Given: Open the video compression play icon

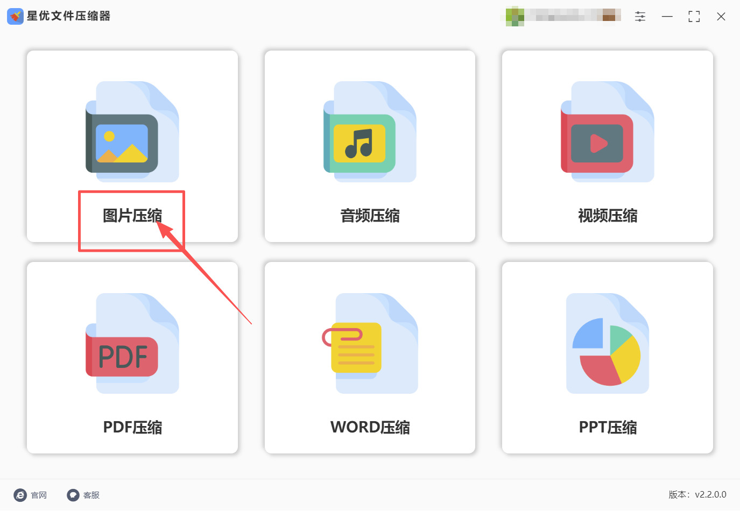Looking at the screenshot, I should click(x=608, y=132).
